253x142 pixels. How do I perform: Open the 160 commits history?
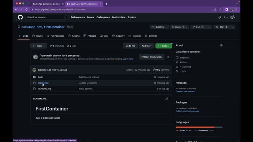[161, 70]
